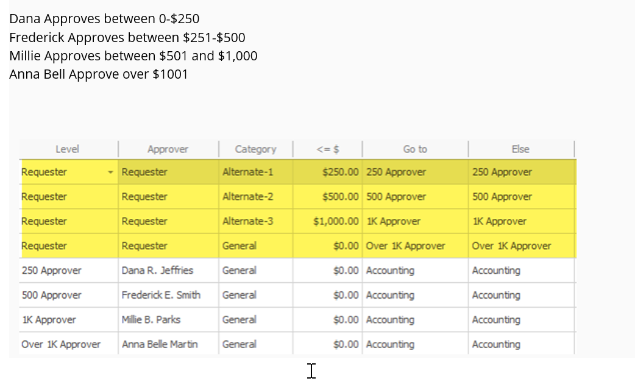
Task: Click the '1K Approver' level cell
Action: (49, 319)
